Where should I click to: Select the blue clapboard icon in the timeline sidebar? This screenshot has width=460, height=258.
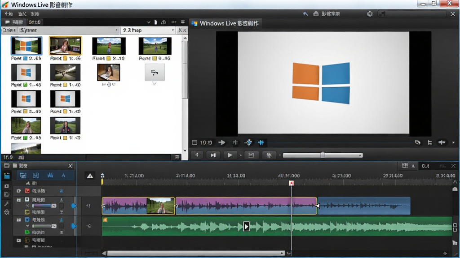(7, 176)
